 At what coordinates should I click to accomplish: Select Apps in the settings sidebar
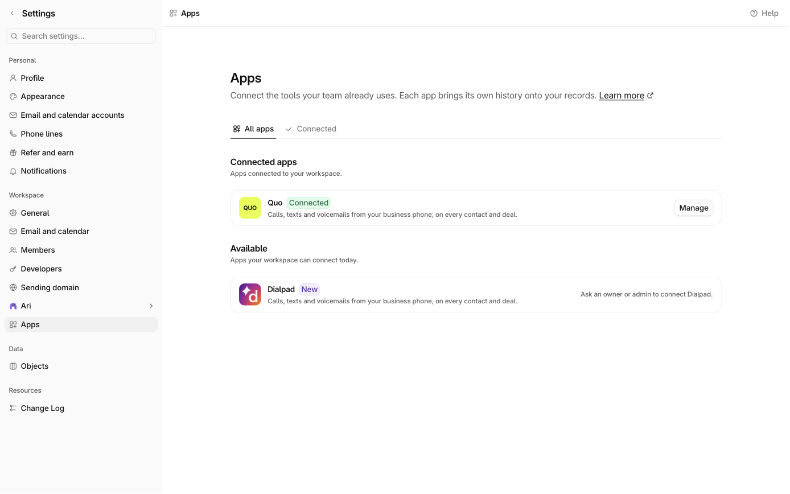pos(81,324)
